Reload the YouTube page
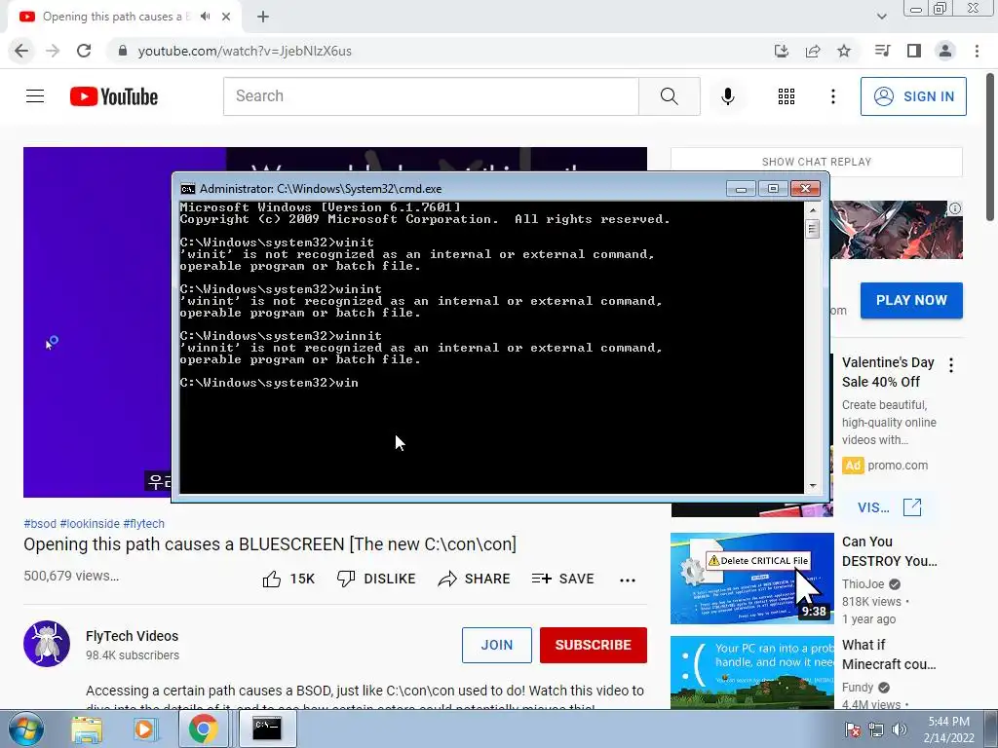This screenshot has height=748, width=998. (84, 51)
